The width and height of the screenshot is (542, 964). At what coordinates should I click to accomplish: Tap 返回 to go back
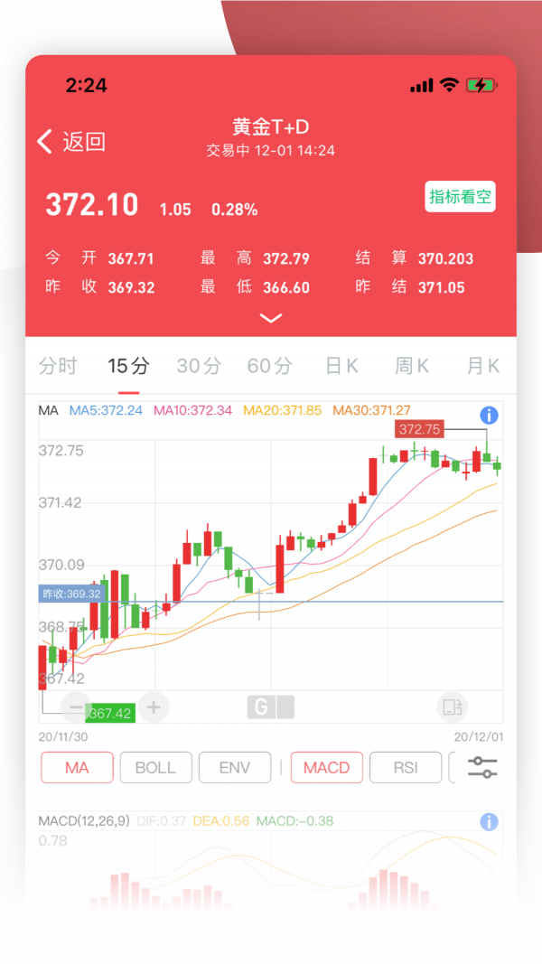[x=76, y=142]
